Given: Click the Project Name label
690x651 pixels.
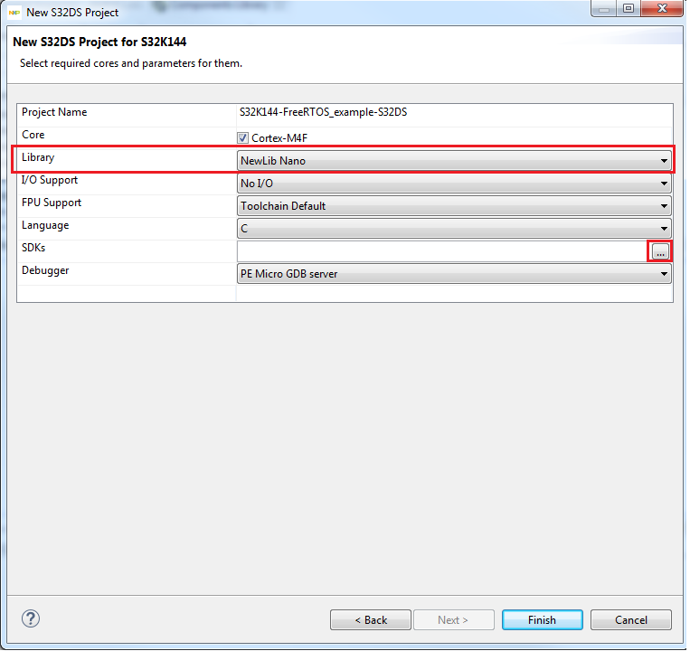Looking at the screenshot, I should tap(54, 112).
